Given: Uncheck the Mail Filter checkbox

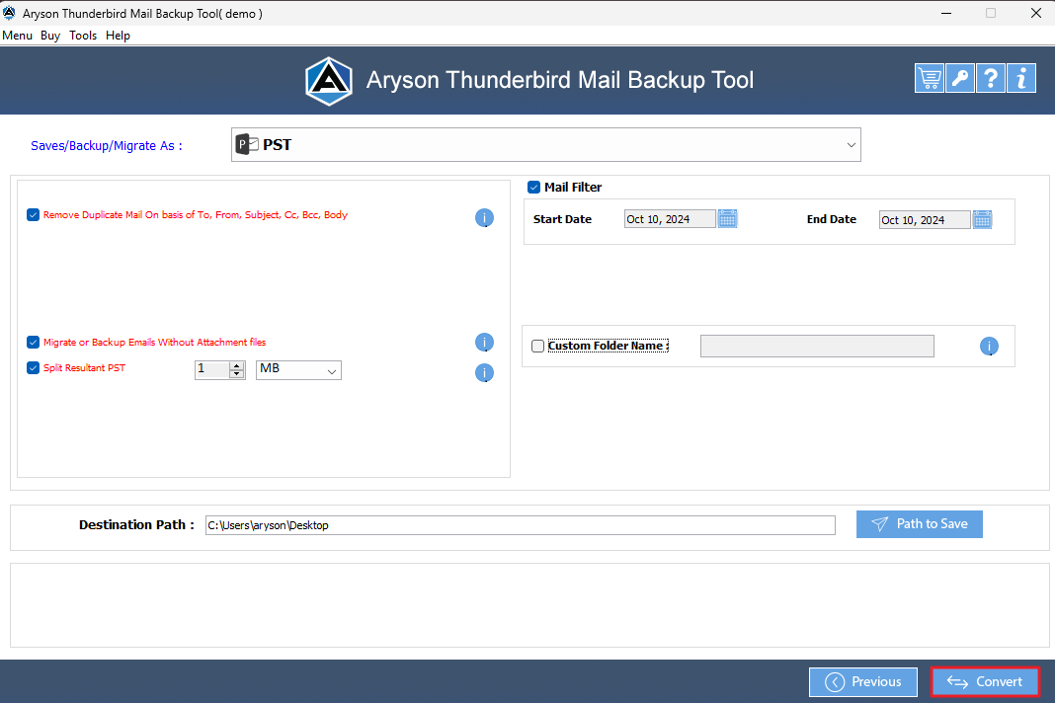Looking at the screenshot, I should 533,187.
